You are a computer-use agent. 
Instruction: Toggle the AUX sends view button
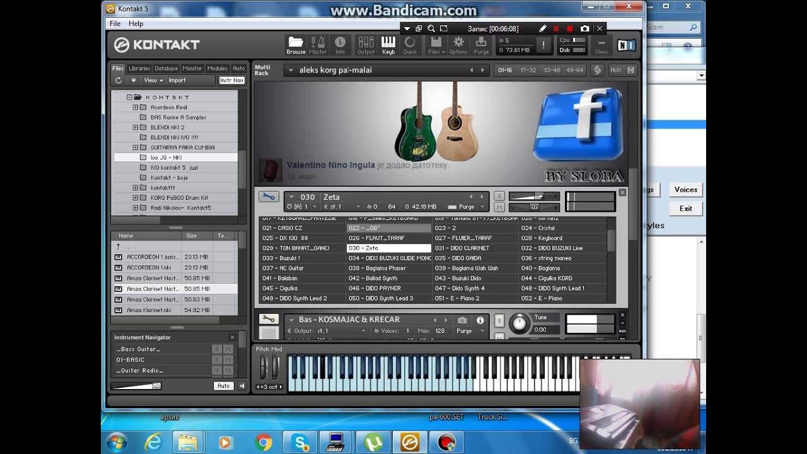pos(615,70)
